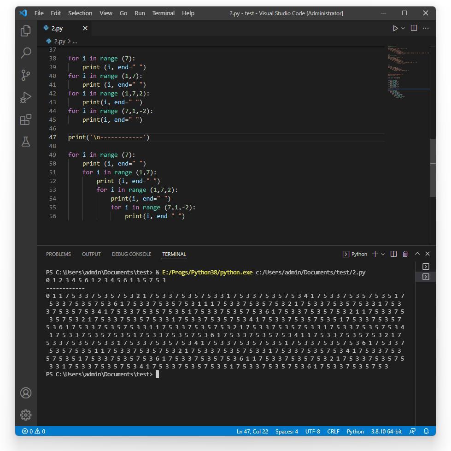
Task: Split the editor to the right
Action: [414, 28]
